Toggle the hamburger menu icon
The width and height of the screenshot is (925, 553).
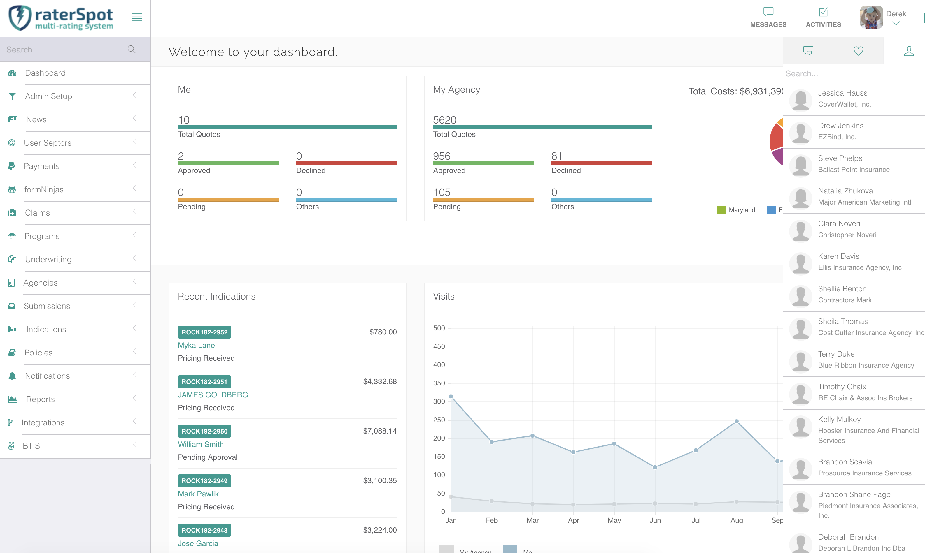click(136, 17)
